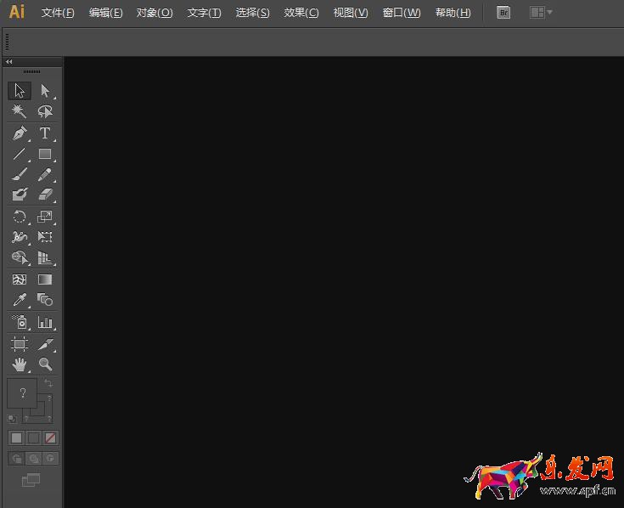Select the Selection tool arrow
Viewport: 624px width, 508px height.
[20, 91]
